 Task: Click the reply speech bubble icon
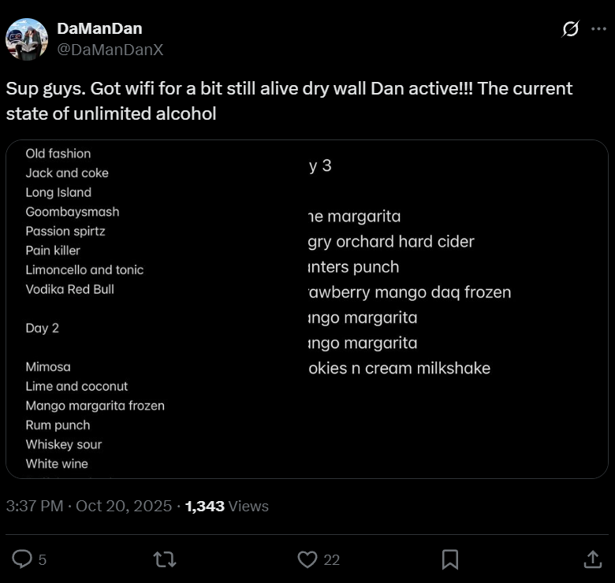(22, 559)
